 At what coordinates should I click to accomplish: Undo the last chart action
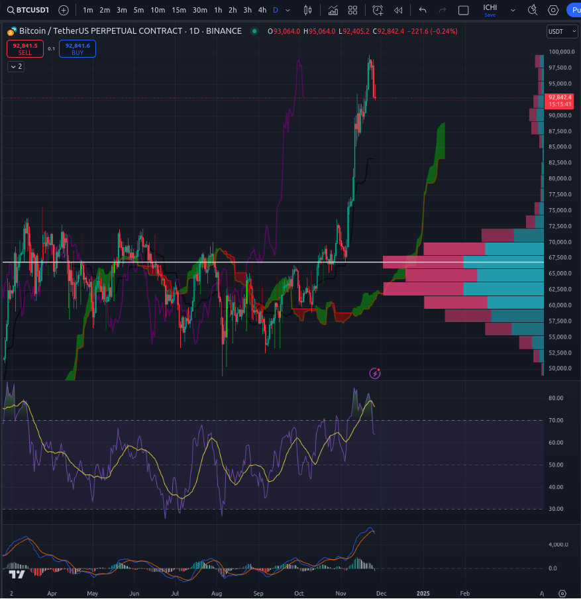click(x=423, y=11)
